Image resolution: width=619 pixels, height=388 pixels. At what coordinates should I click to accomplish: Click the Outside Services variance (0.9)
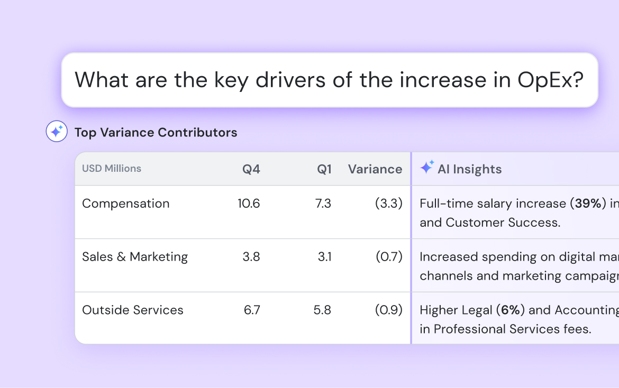click(x=389, y=310)
